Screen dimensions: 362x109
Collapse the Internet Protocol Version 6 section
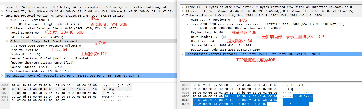click(x=183, y=16)
